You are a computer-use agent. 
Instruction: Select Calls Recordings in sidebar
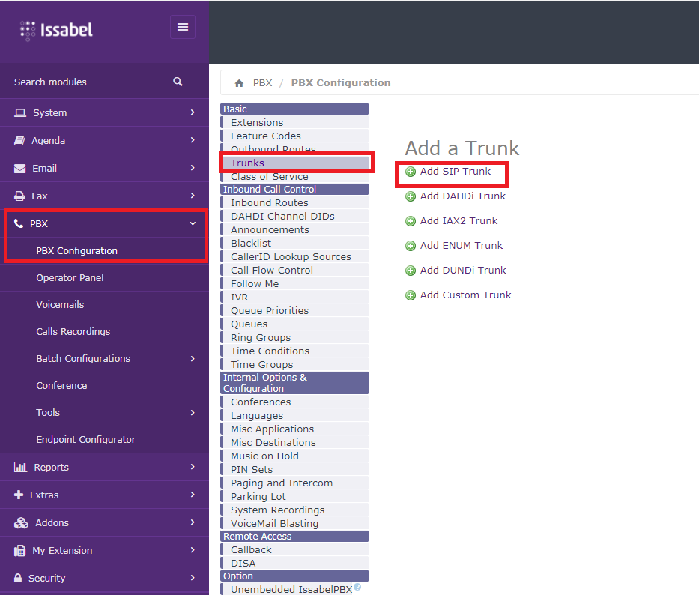tap(73, 332)
